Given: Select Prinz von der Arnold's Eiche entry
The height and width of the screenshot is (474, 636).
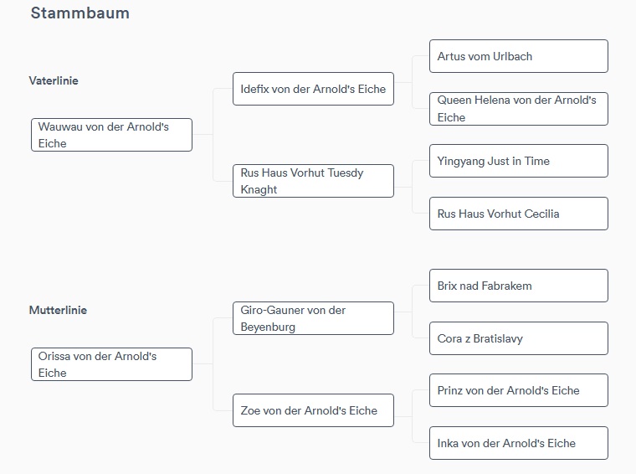Looking at the screenshot, I should (519, 390).
